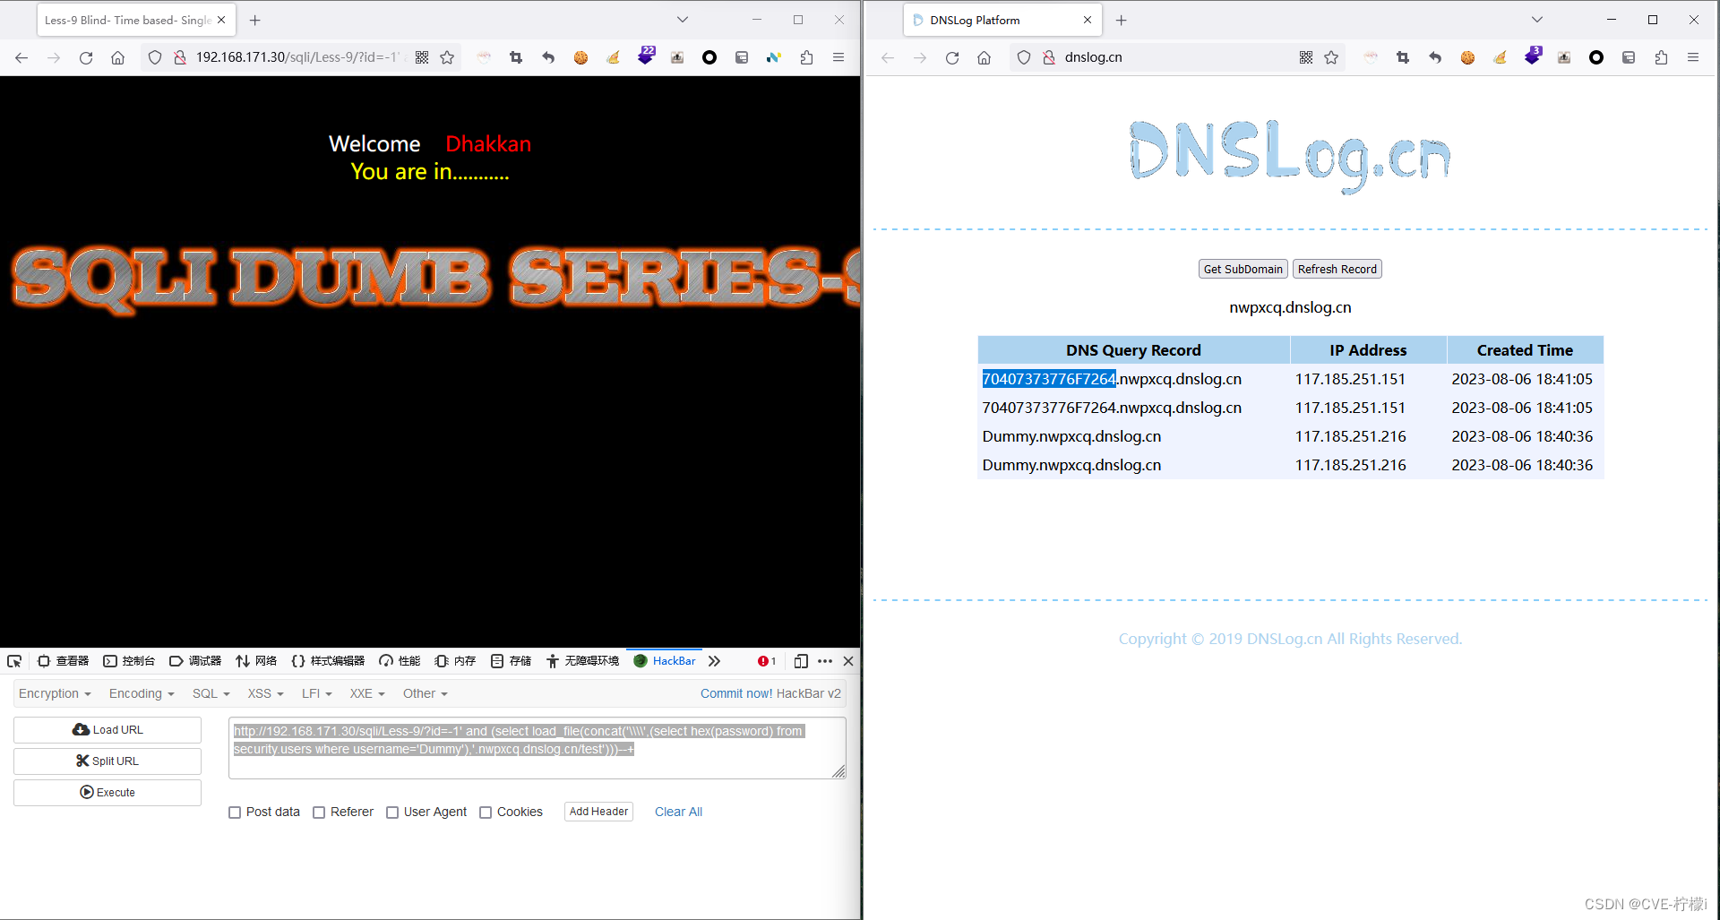This screenshot has height=920, width=1720.
Task: Enable Cookies checkbox in HackBar
Action: point(486,813)
